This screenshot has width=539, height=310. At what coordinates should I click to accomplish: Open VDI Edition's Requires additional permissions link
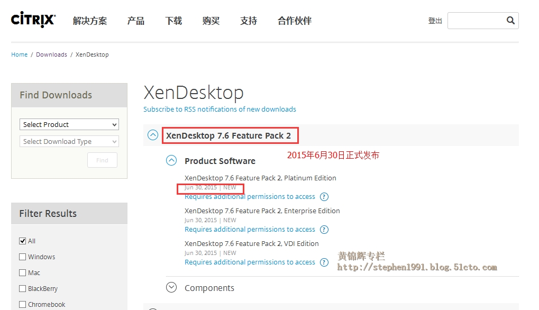coord(250,262)
